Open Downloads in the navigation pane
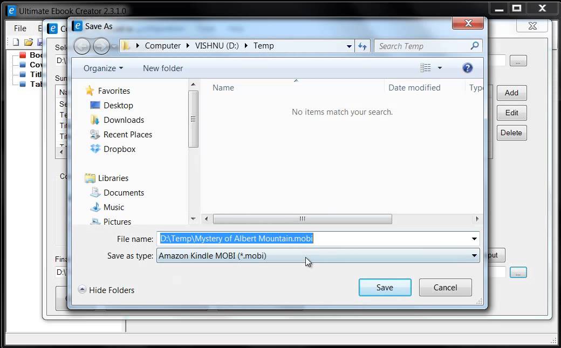561x348 pixels. 124,120
